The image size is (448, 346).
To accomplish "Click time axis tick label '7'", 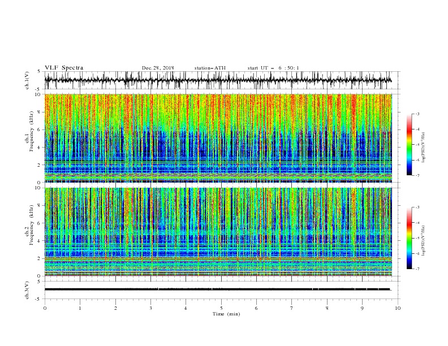I will click(292, 308).
